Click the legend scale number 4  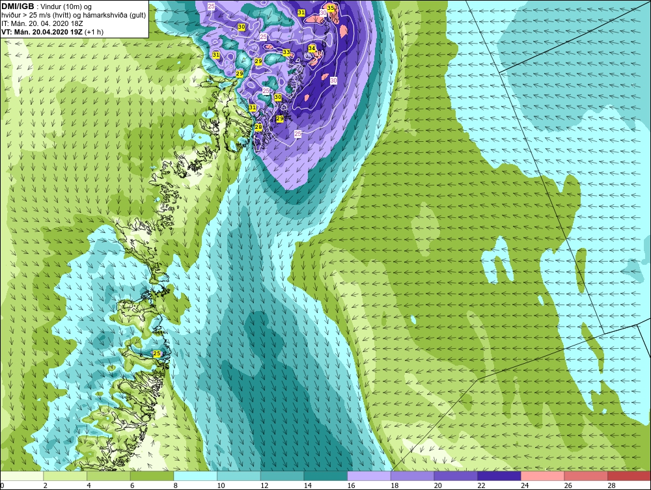pos(89,485)
